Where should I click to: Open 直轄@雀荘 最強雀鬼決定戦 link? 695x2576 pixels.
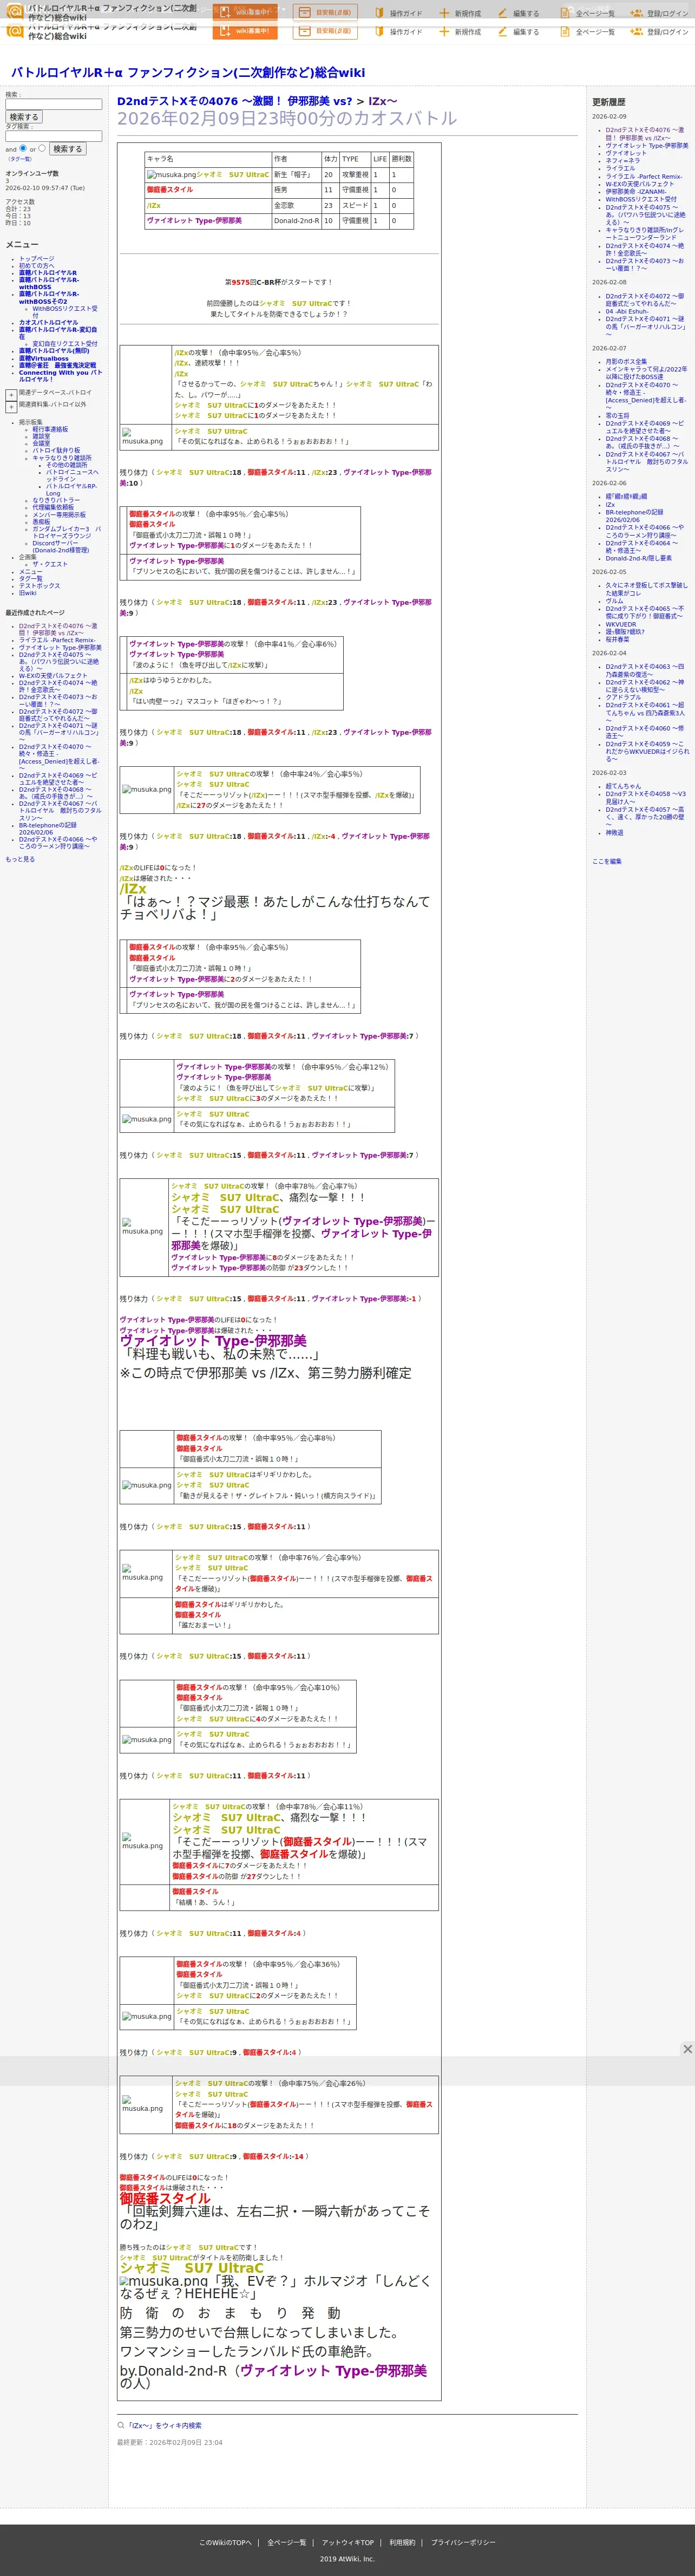point(58,365)
